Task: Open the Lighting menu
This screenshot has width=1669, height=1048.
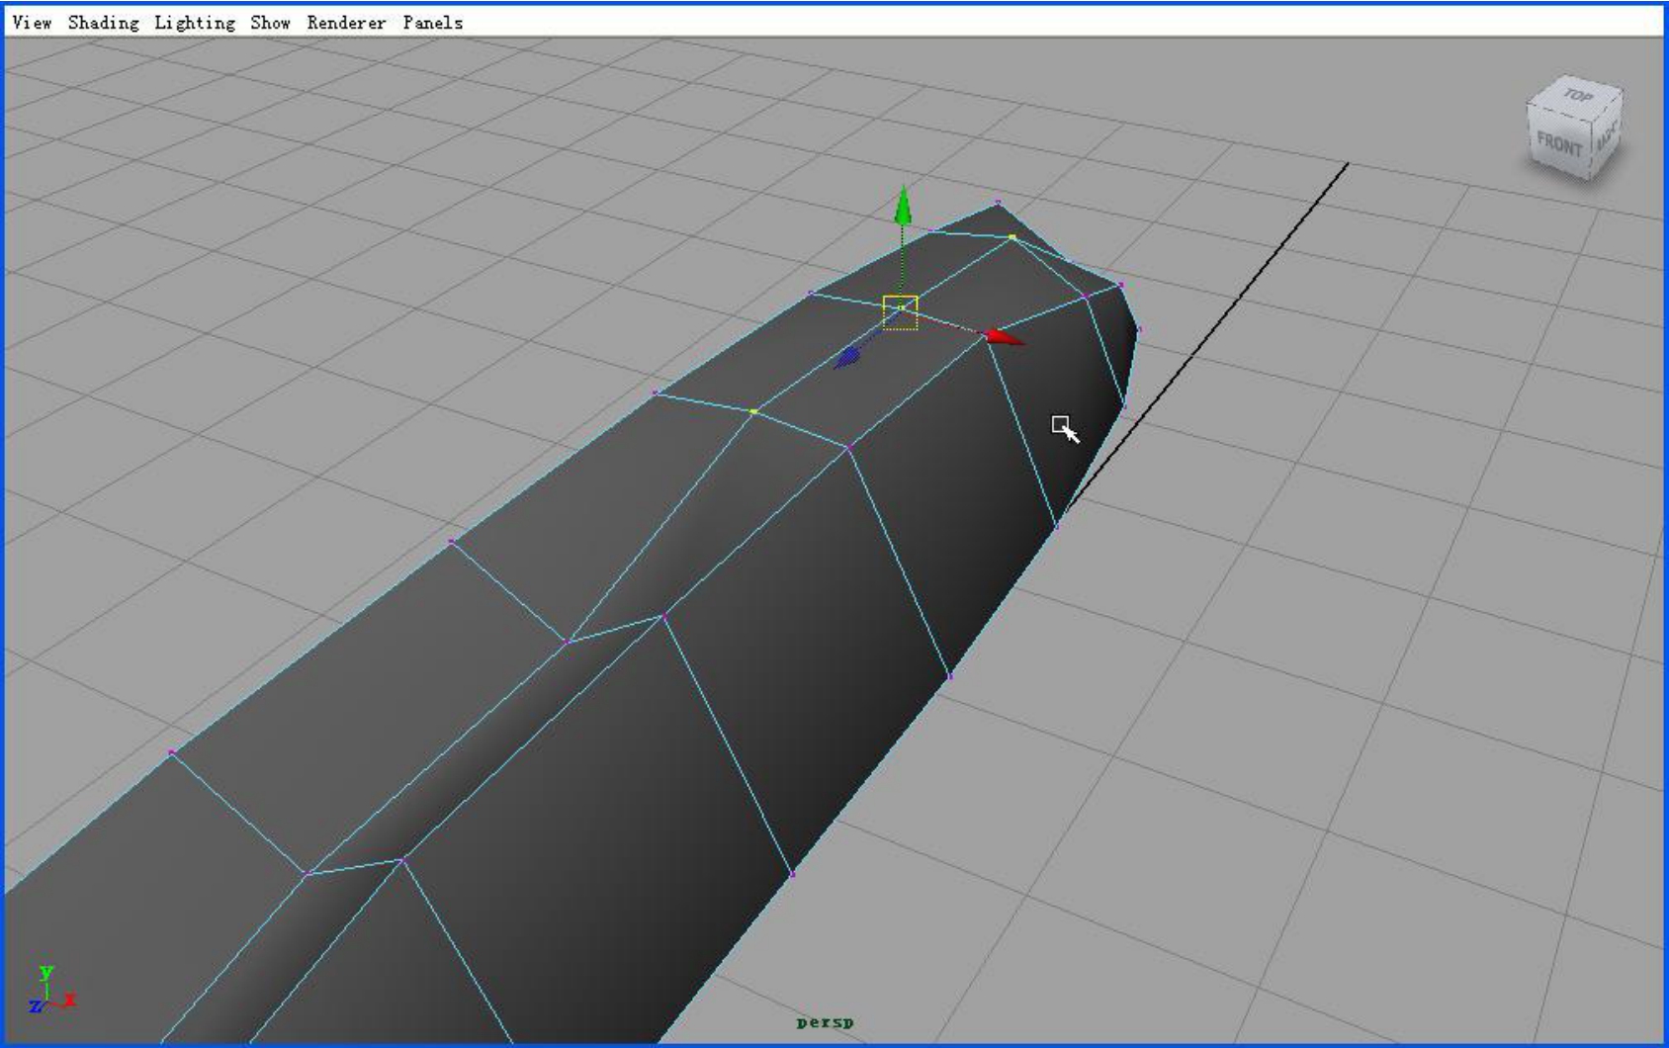Action: pos(194,23)
